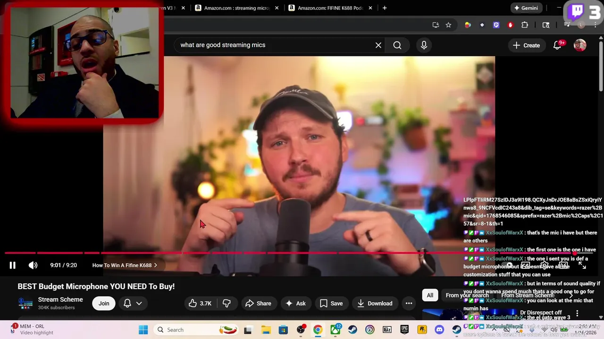Open the Xbox app on the taskbar
Screen dimensions: 604x339
(x=336, y=330)
